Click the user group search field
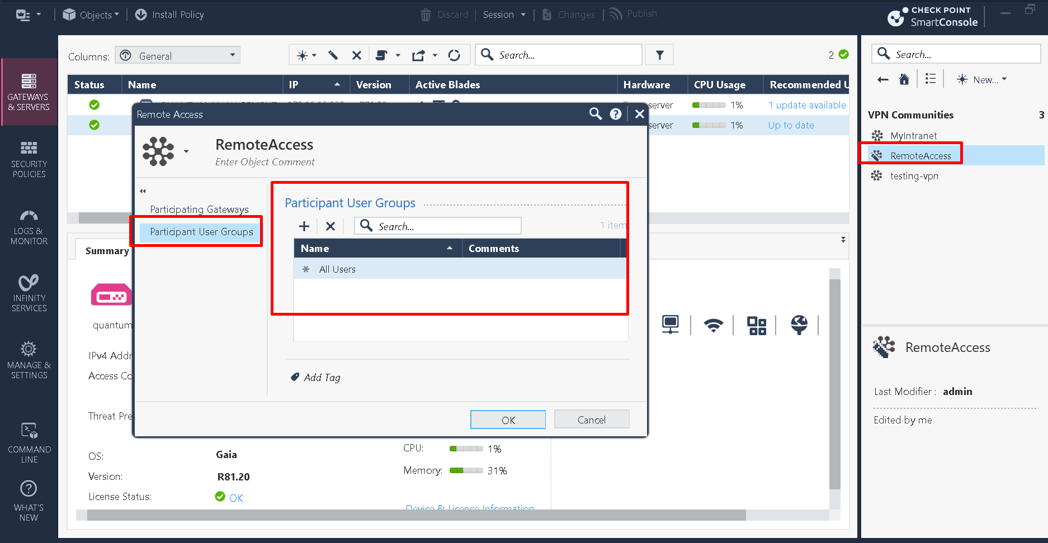 [x=437, y=226]
